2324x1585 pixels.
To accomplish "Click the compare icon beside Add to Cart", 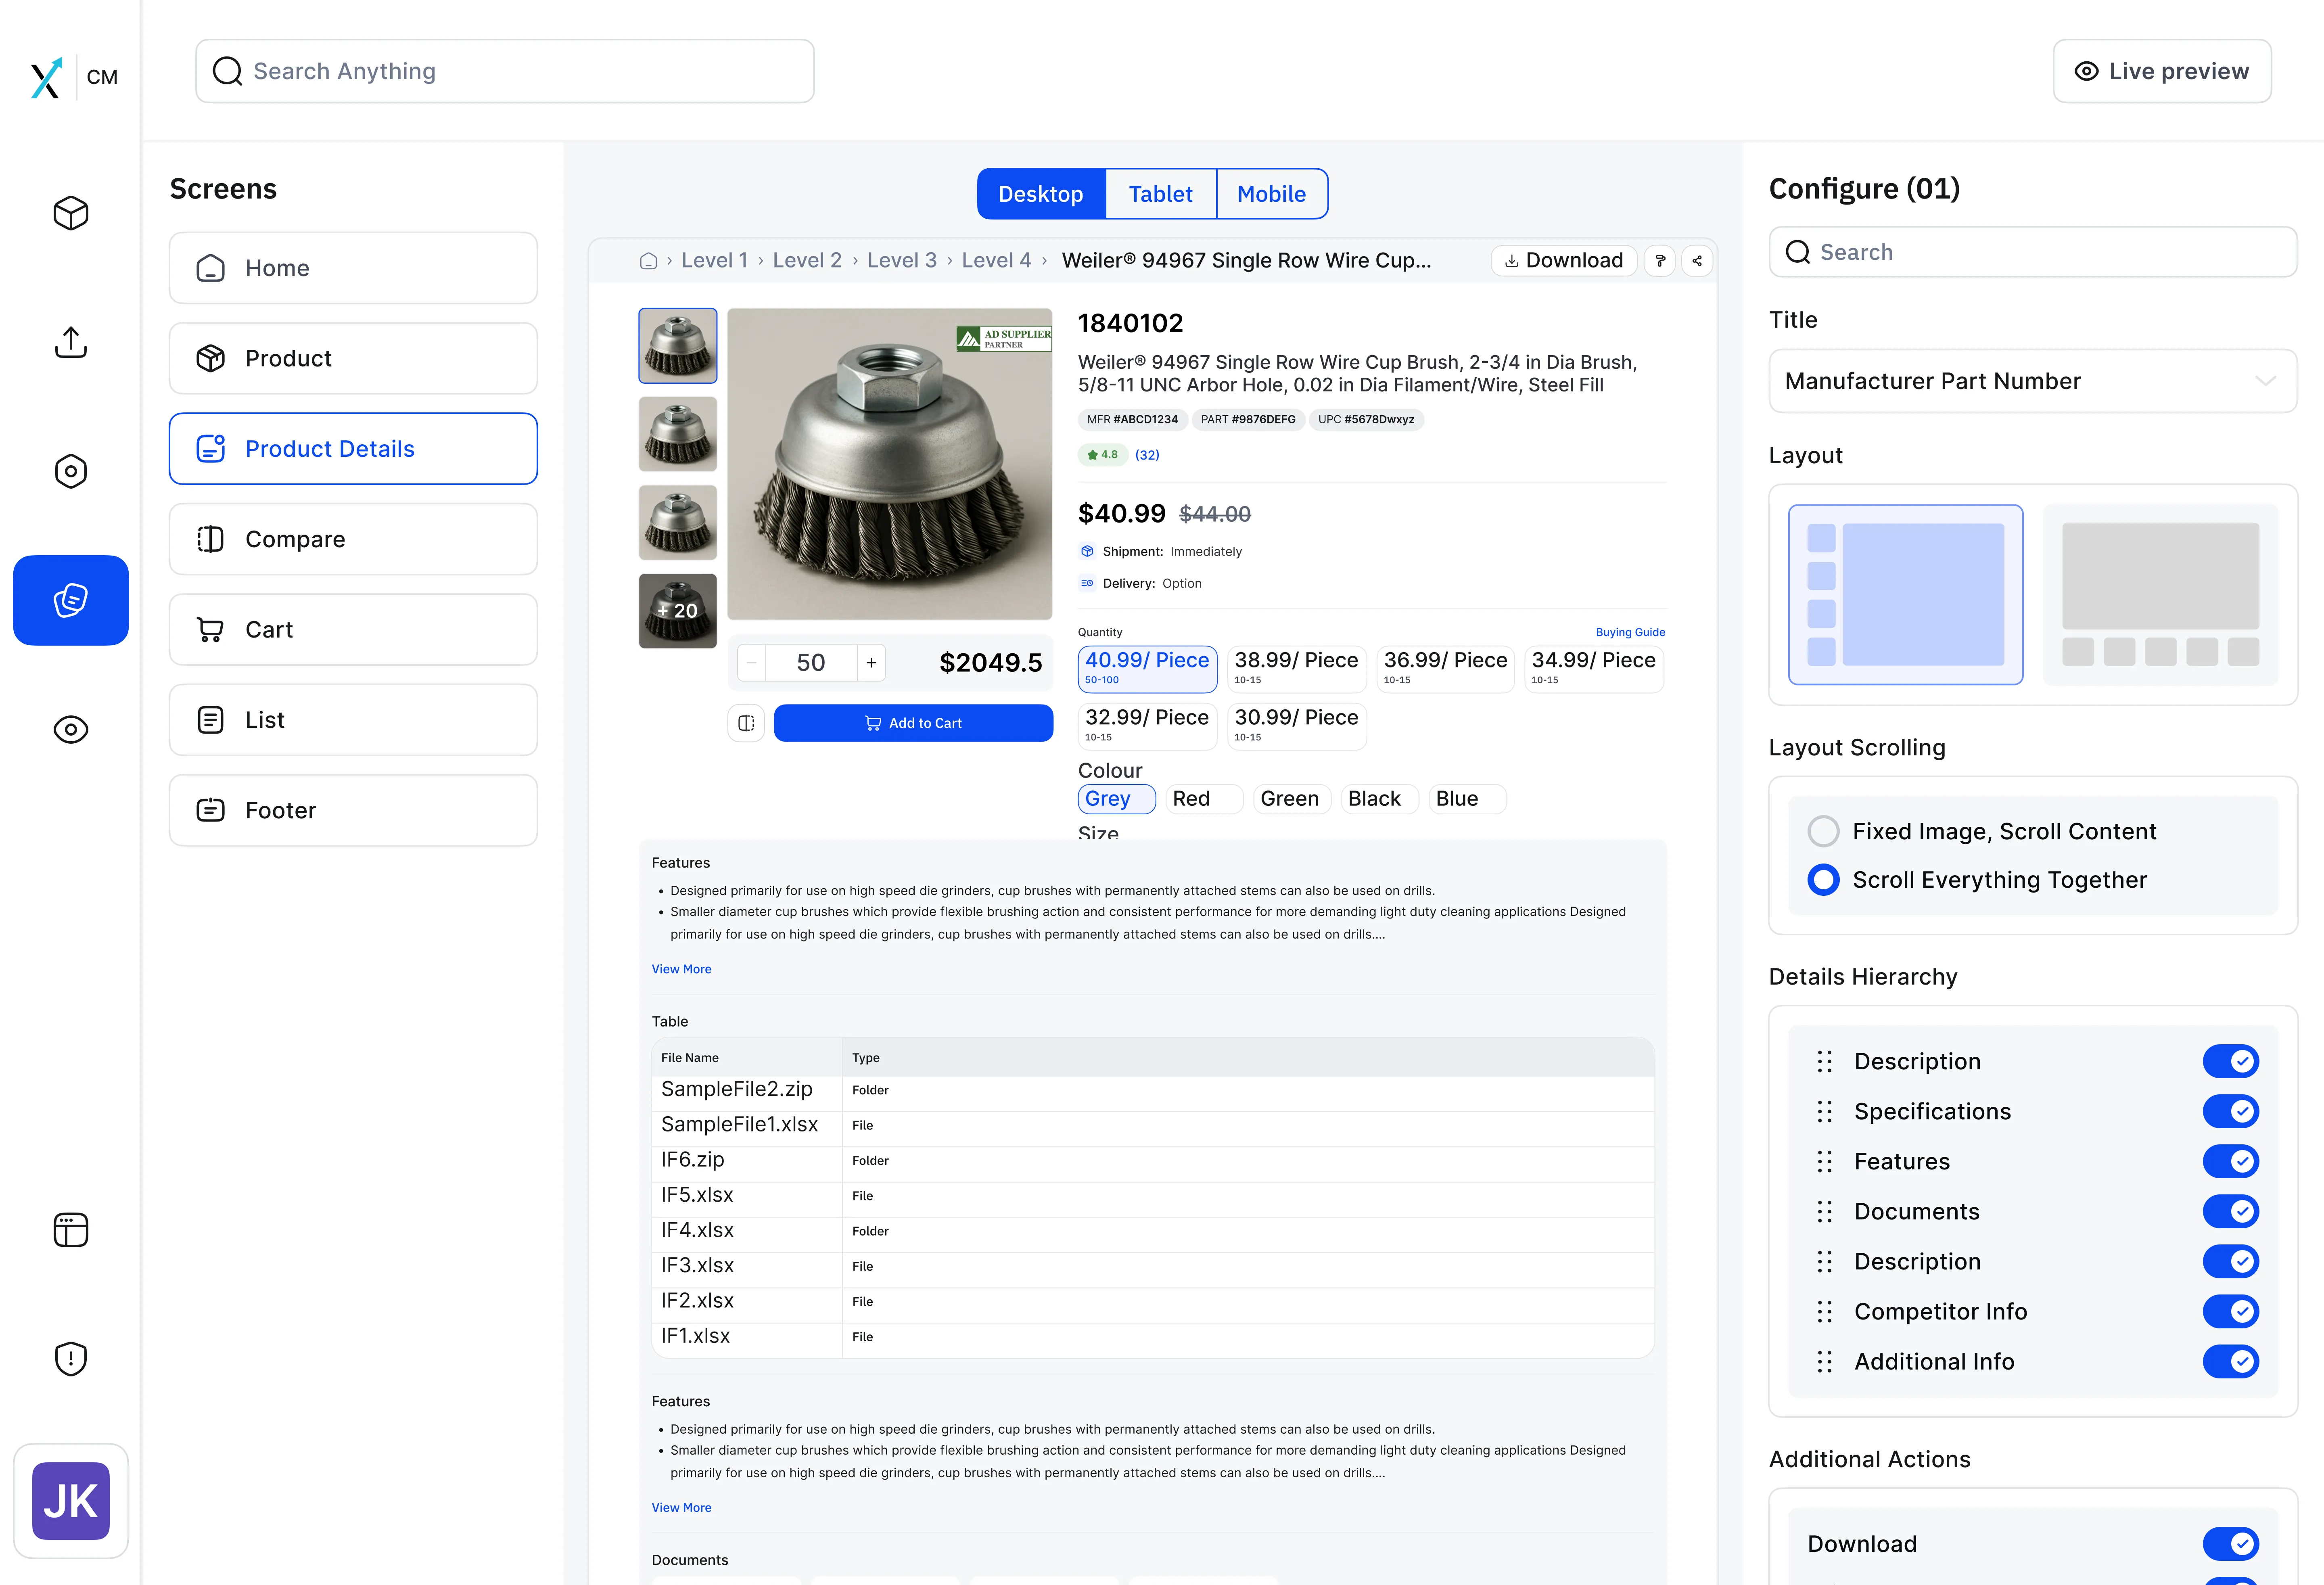I will [x=746, y=723].
